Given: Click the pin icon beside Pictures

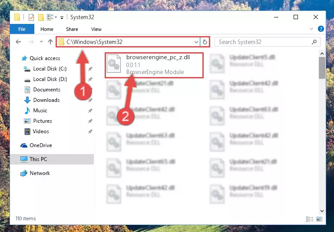Looking at the screenshot, I should (x=90, y=121).
